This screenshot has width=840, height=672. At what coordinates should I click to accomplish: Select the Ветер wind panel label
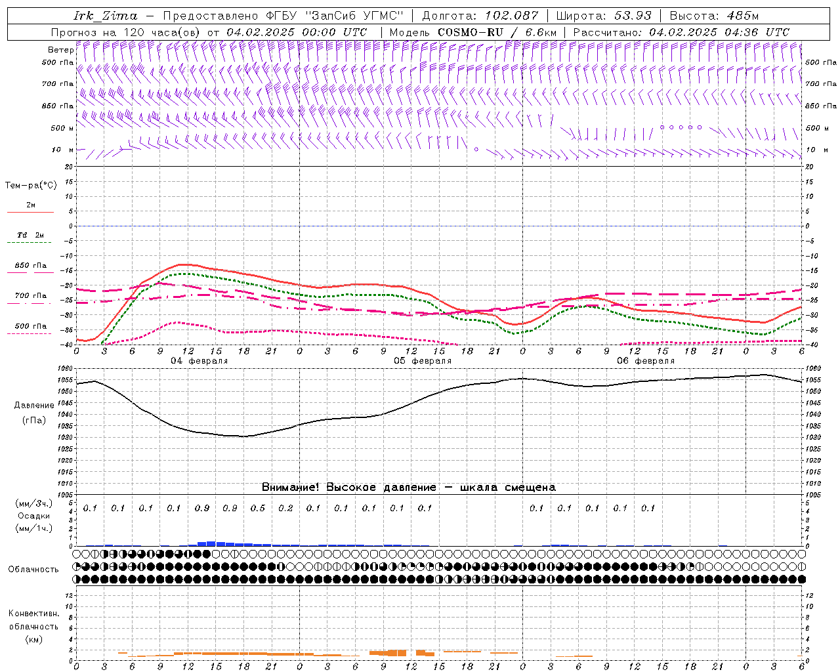tap(60, 50)
